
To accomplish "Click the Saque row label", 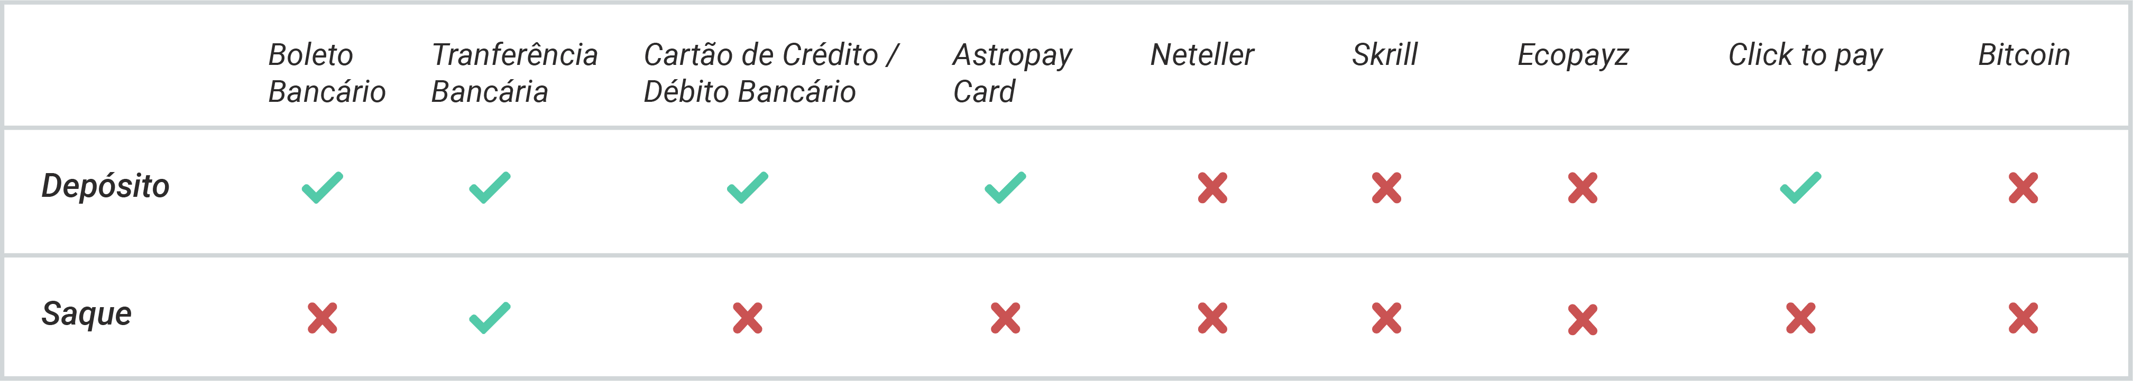I will point(86,314).
